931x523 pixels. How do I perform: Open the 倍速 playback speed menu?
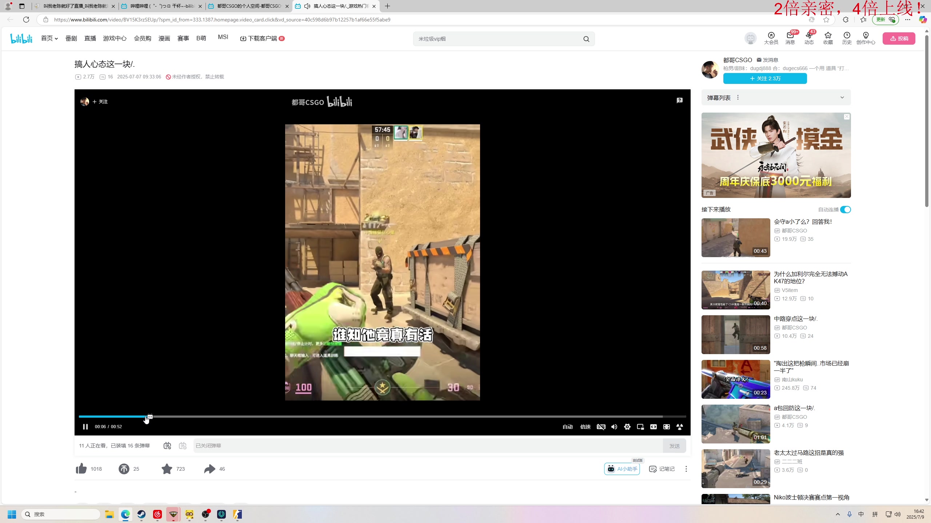pos(585,427)
